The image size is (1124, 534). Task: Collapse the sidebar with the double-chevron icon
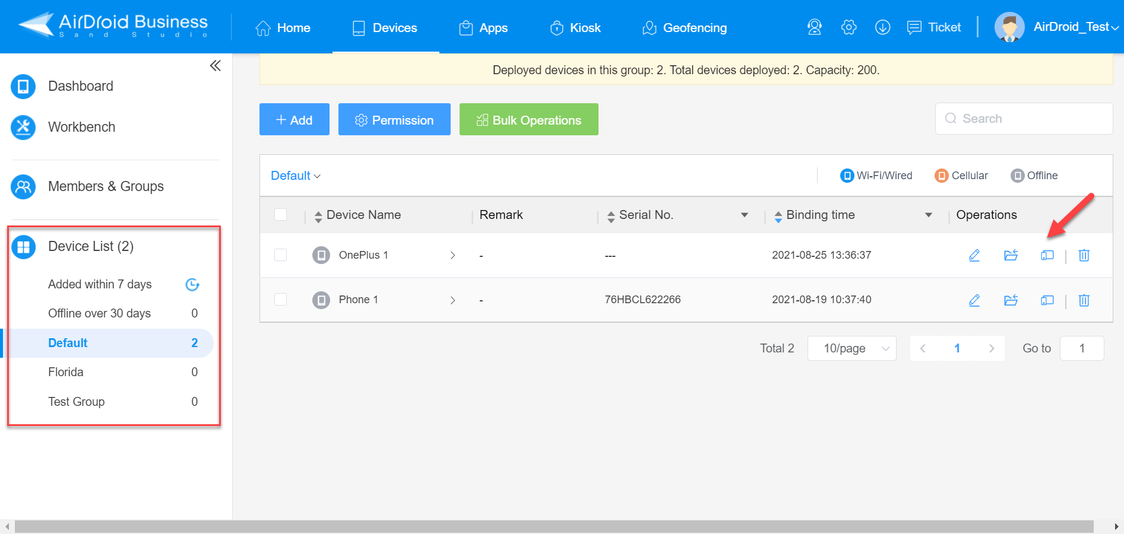coord(215,66)
